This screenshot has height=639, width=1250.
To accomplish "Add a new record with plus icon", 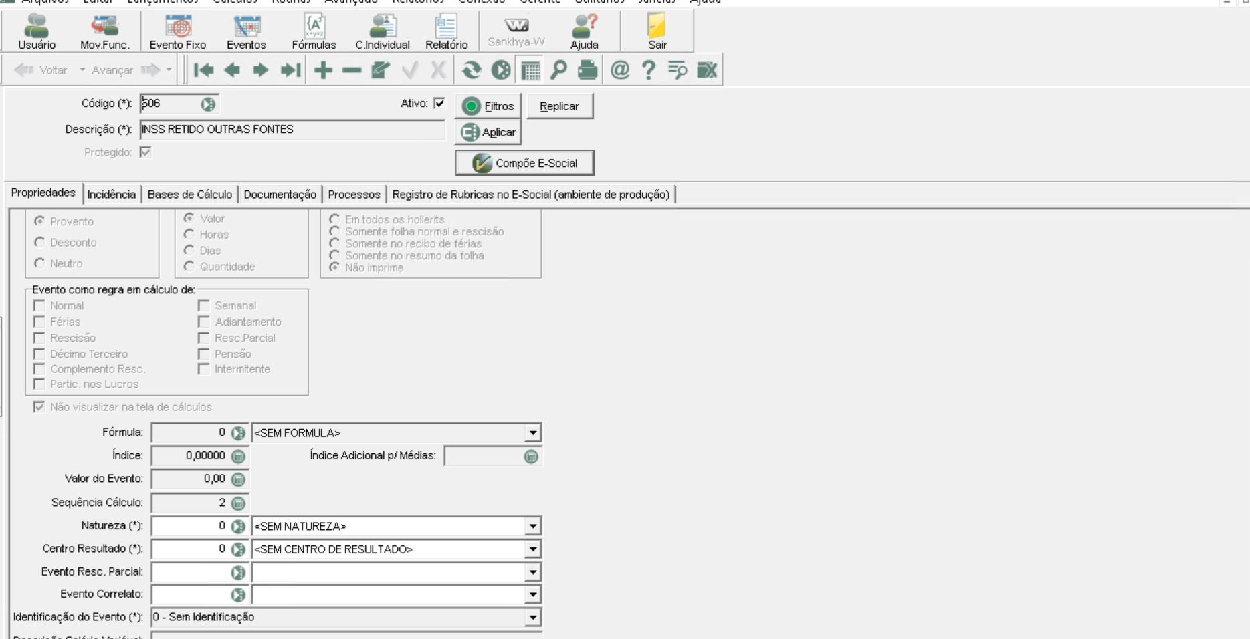I will click(323, 70).
